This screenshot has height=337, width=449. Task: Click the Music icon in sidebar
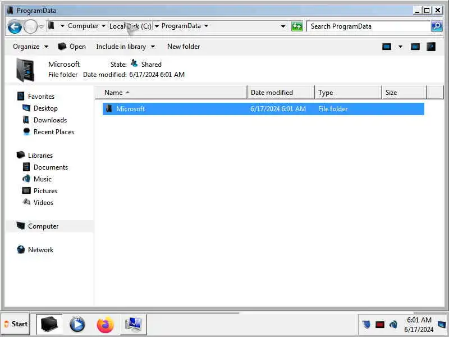point(26,178)
